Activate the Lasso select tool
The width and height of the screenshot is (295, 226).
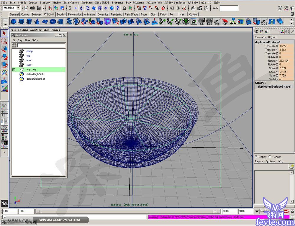pyautogui.click(x=4, y=41)
